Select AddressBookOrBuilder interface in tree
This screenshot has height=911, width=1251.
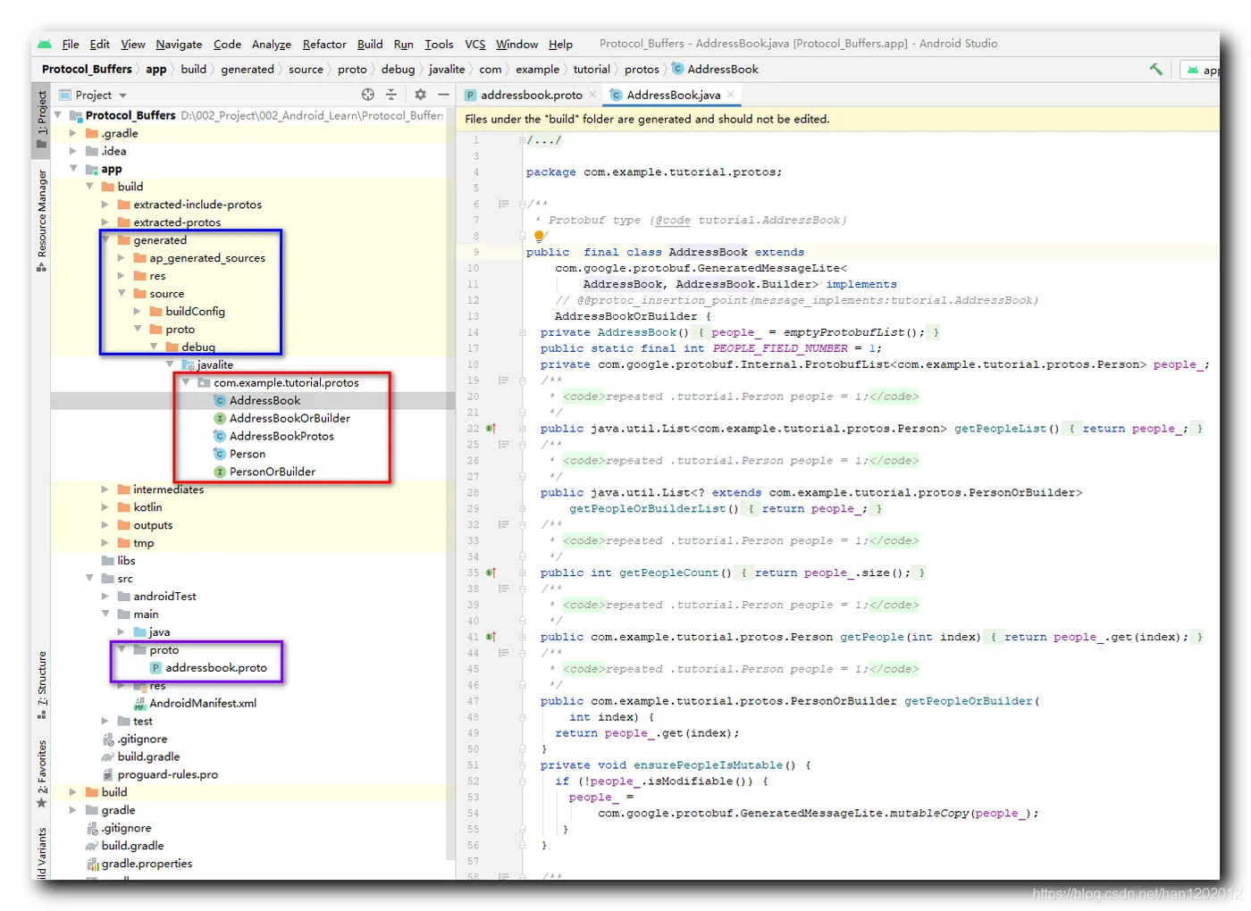click(x=290, y=419)
